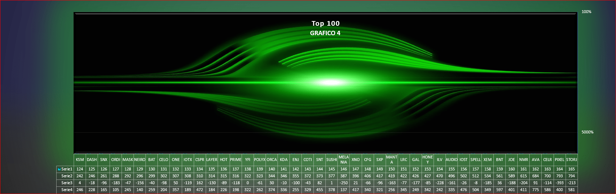Select Serie3 value -250 under MELANIA
This screenshot has width=616, height=194.
pos(344,183)
